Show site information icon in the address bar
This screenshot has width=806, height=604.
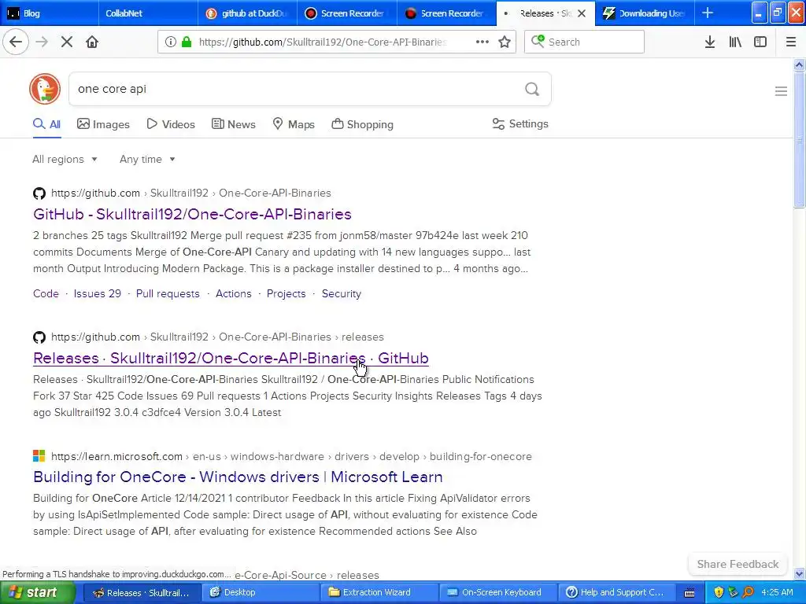171,42
